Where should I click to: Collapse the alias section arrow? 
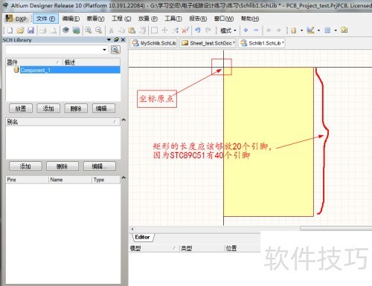click(124, 120)
